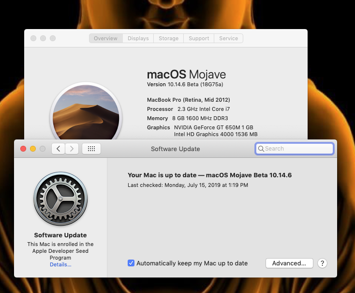Click the magnifying glass in Search field
This screenshot has height=293, width=355.
(261, 149)
